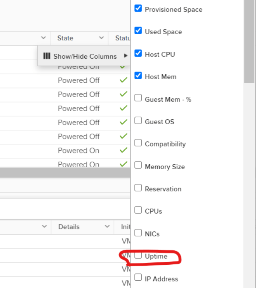
Task: Click the State column header
Action: tap(65, 38)
